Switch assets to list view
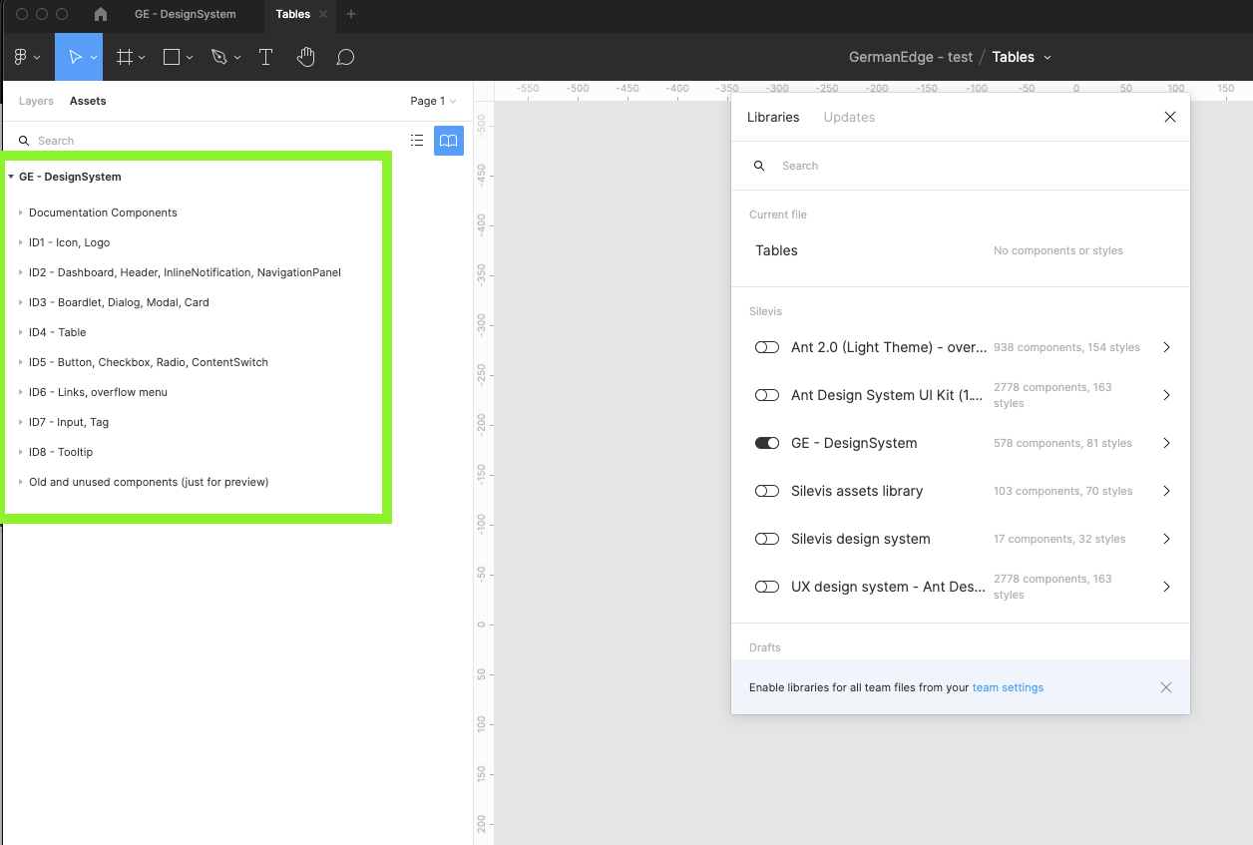The height and width of the screenshot is (845, 1253). (x=417, y=141)
